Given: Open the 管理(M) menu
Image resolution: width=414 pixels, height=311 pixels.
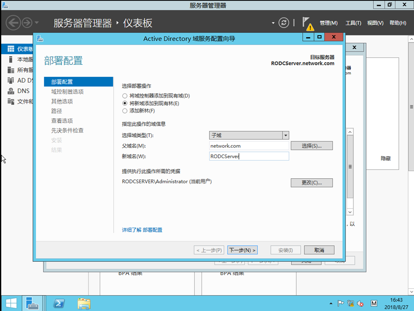Looking at the screenshot, I should pyautogui.click(x=329, y=23).
